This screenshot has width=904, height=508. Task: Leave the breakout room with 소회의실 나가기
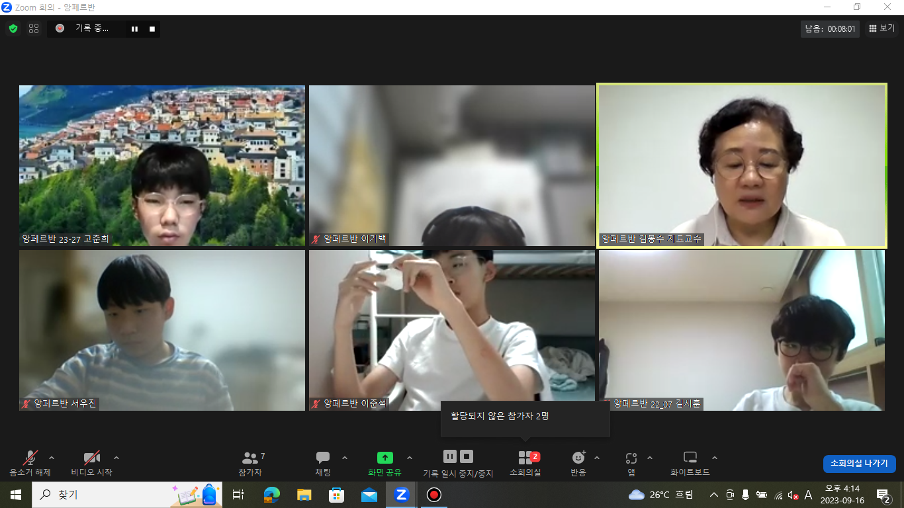click(860, 464)
